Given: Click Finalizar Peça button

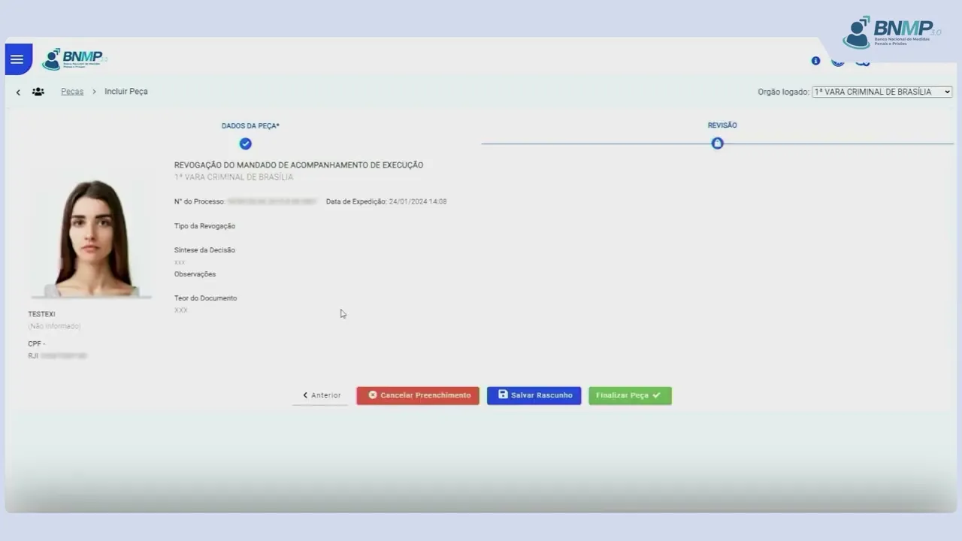Looking at the screenshot, I should (x=630, y=395).
